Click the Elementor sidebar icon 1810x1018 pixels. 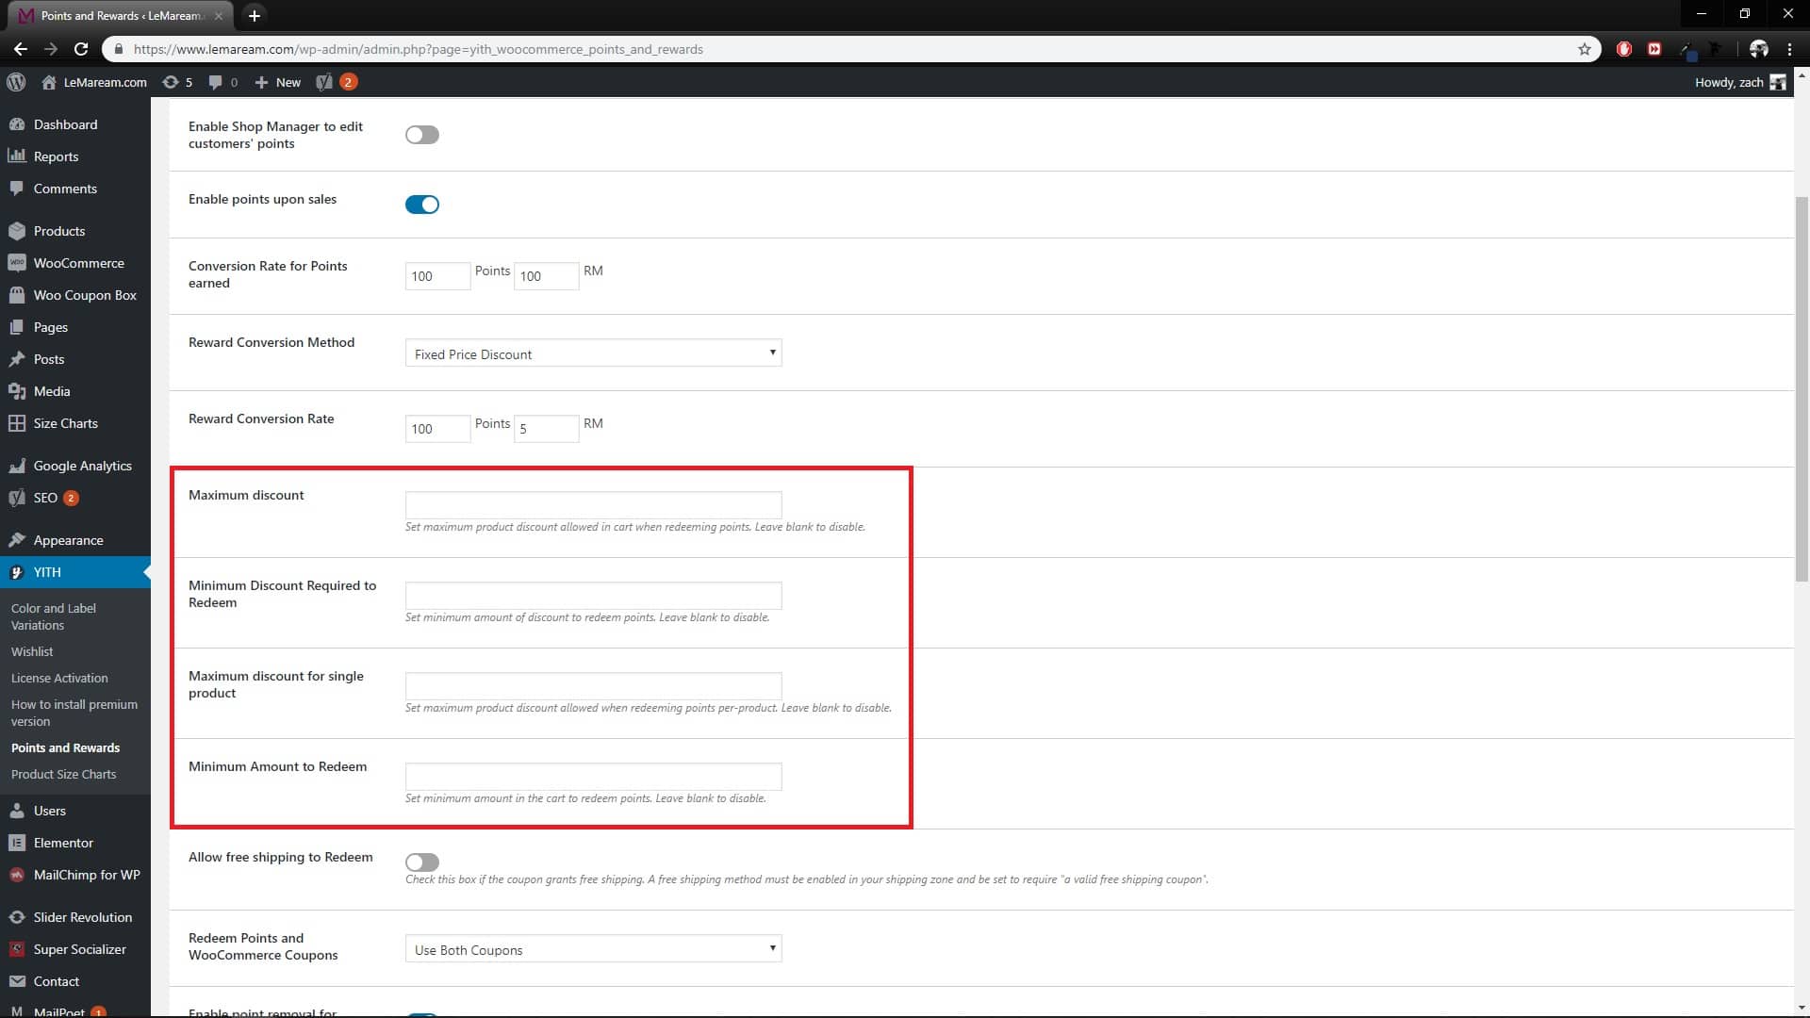click(17, 843)
